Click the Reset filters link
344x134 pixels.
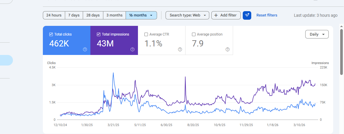click(x=267, y=15)
